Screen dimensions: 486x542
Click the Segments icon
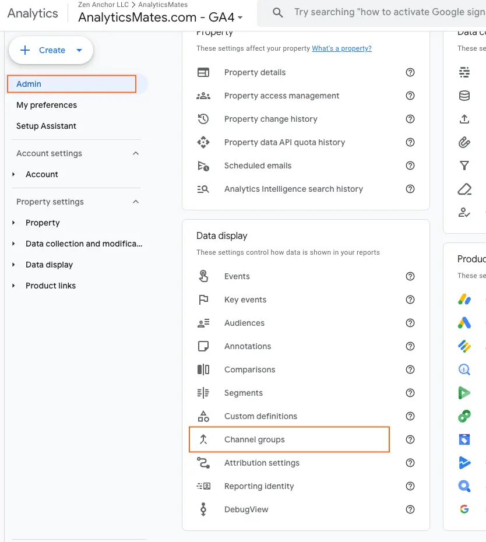pos(203,393)
